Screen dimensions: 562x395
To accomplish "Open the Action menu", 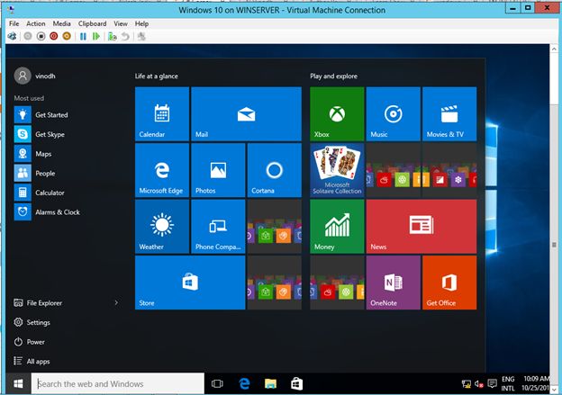I will coord(36,23).
